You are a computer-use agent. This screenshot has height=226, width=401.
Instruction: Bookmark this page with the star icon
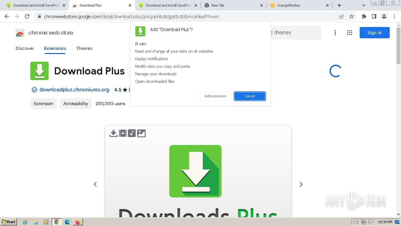352,16
